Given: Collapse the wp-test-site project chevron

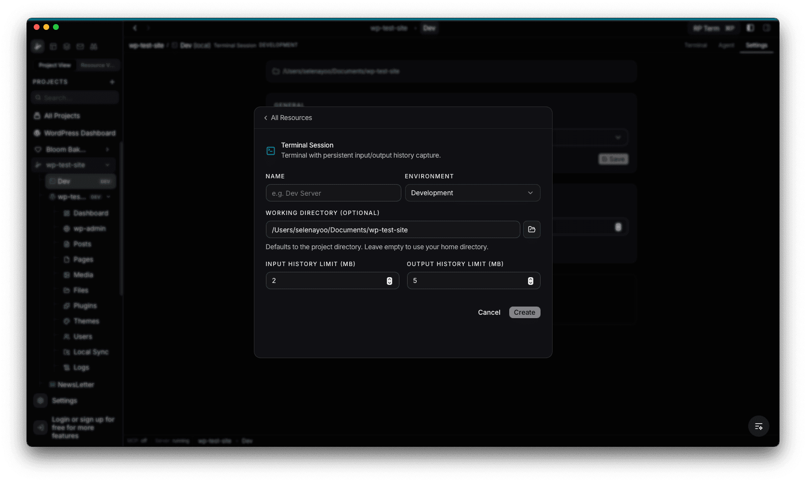Looking at the screenshot, I should (x=107, y=165).
